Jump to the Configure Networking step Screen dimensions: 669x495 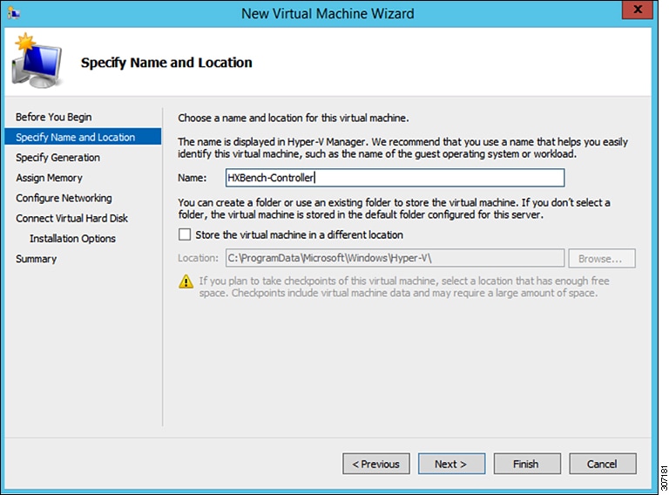pyautogui.click(x=64, y=198)
